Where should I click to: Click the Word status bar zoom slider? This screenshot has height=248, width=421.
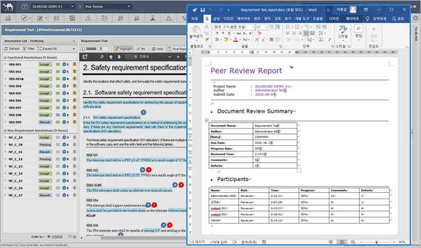point(376,242)
